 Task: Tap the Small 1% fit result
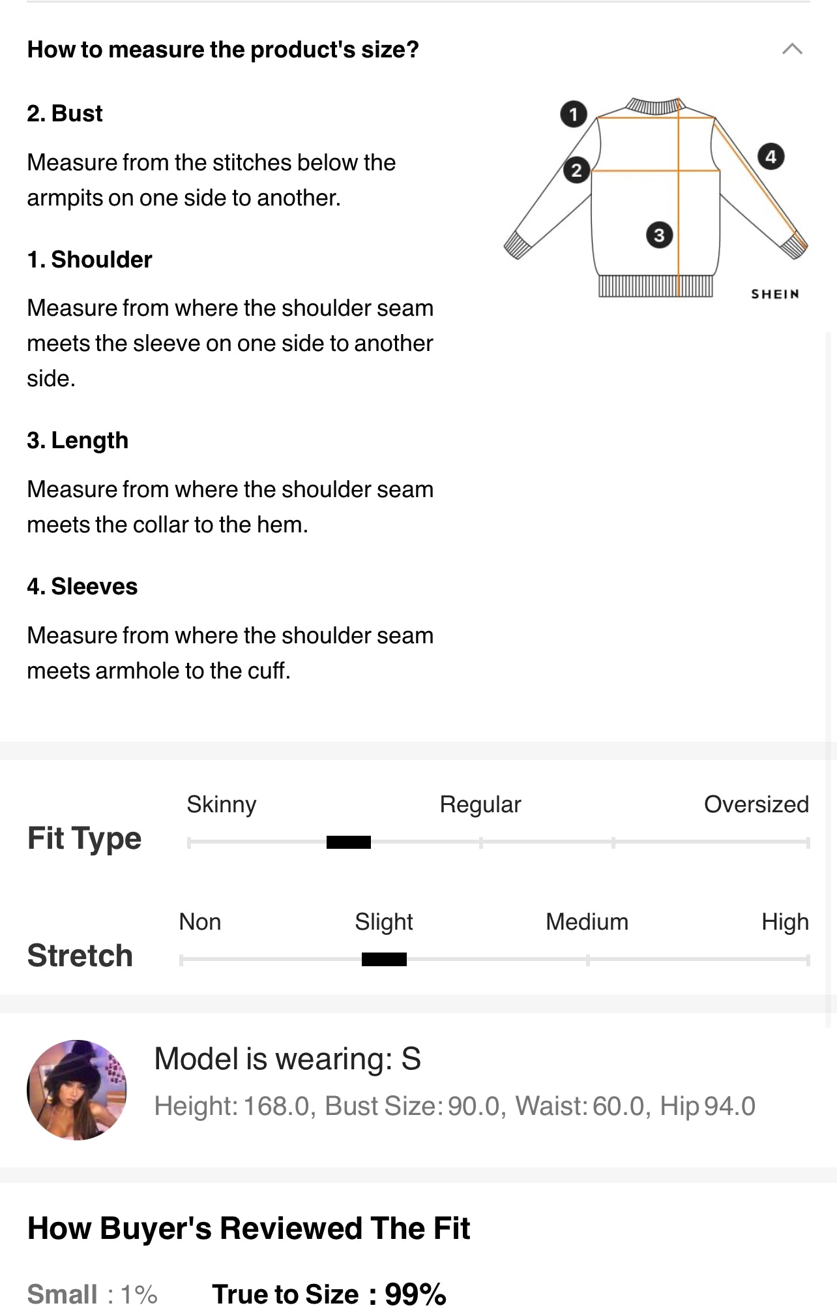92,1294
